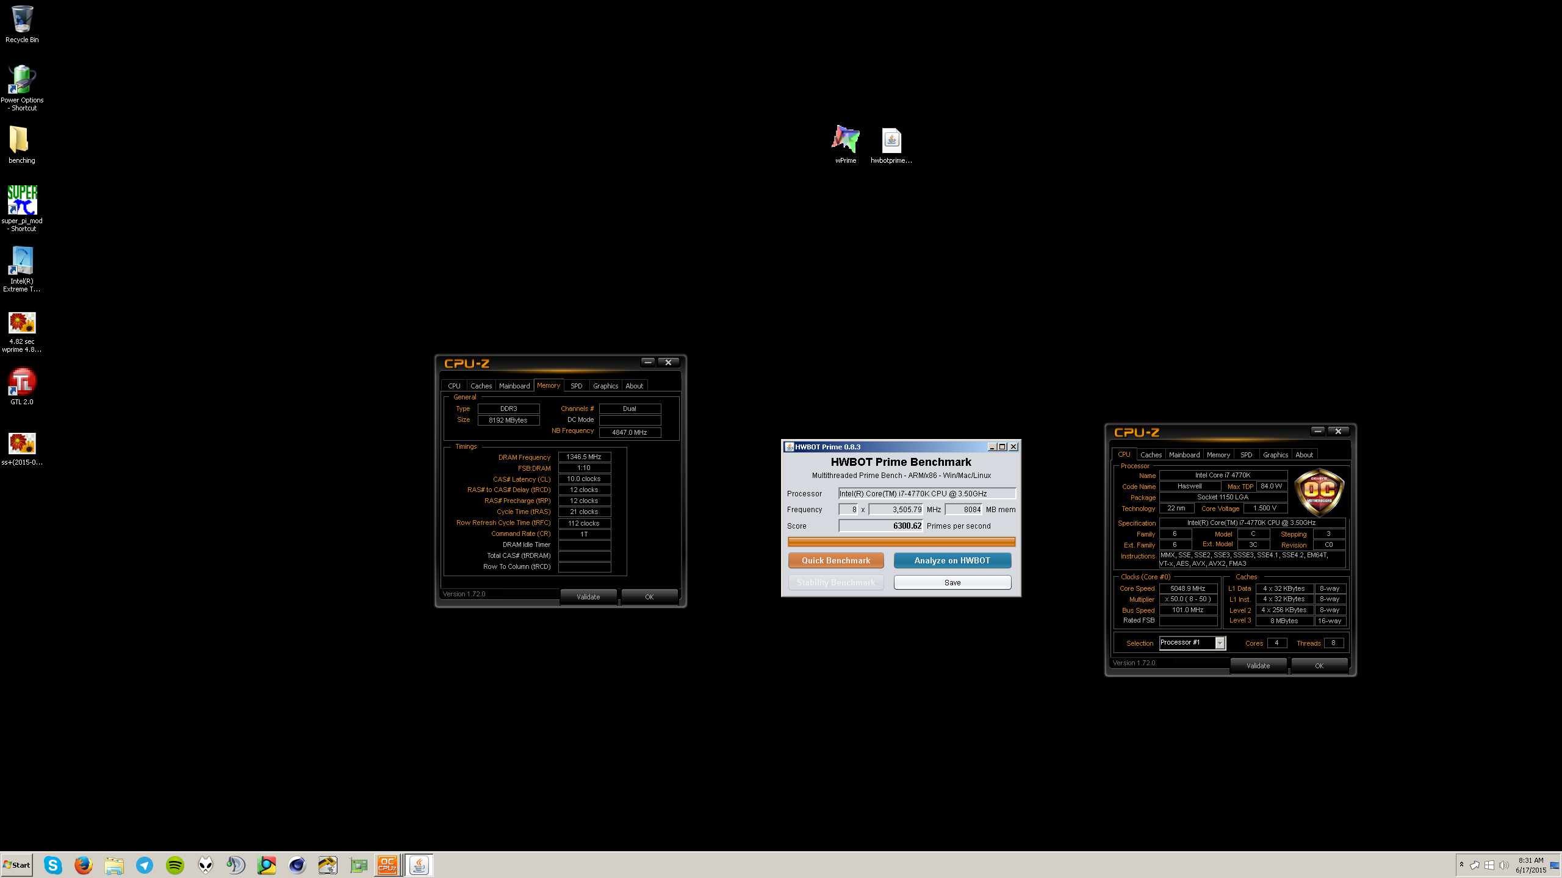Viewport: 1562px width, 878px height.
Task: Open About tab in right CPU-Z window
Action: (1304, 455)
